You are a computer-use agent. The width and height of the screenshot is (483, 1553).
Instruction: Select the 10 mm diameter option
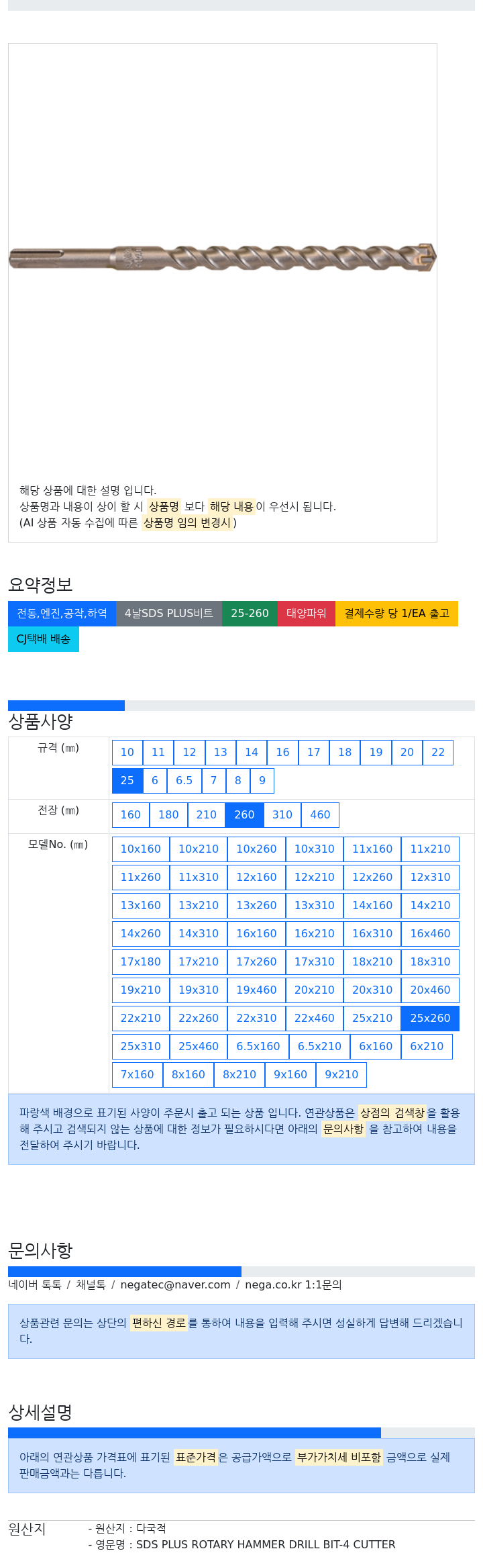pos(127,752)
